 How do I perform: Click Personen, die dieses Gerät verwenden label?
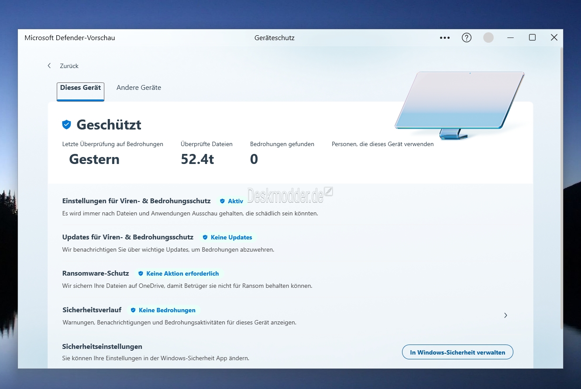(x=383, y=144)
